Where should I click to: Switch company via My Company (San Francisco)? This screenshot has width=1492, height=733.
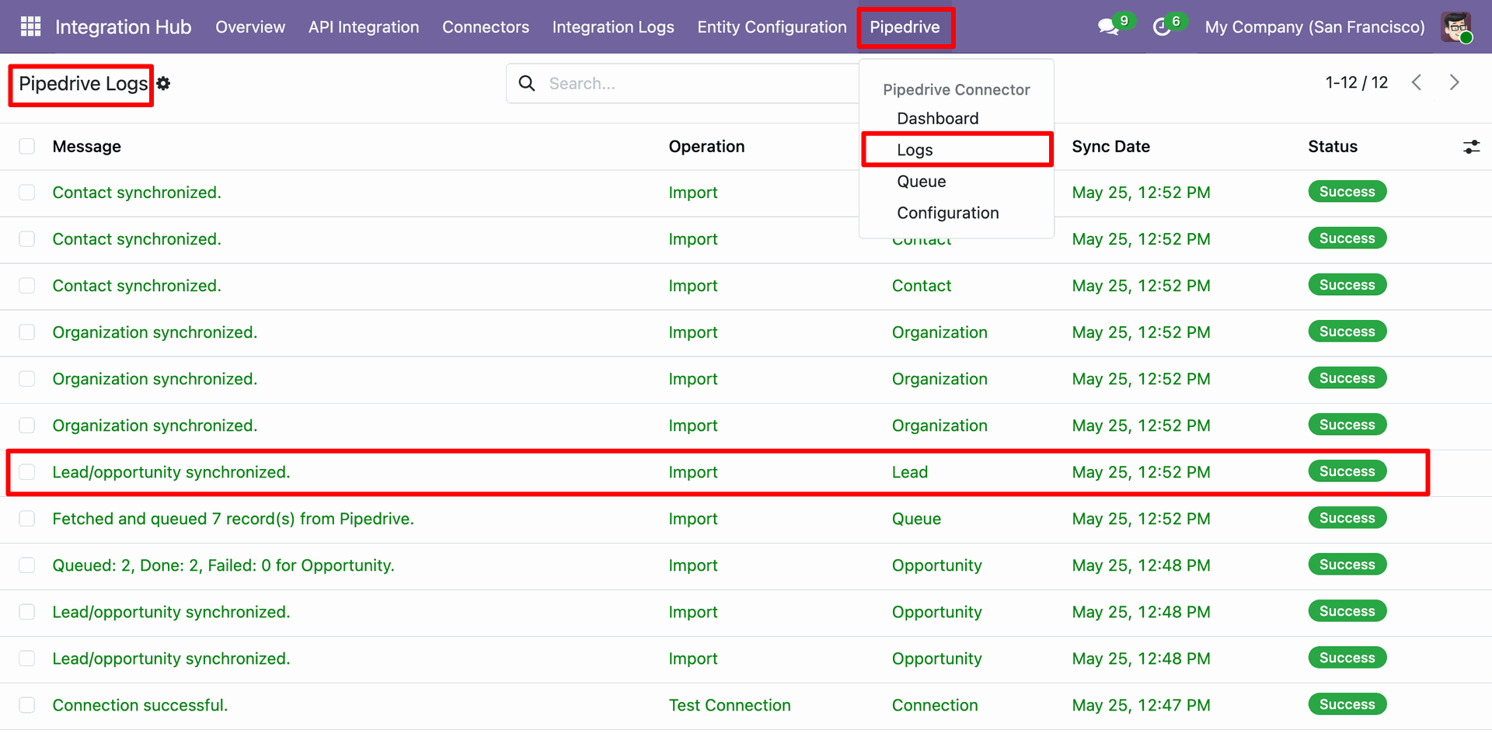(x=1315, y=27)
